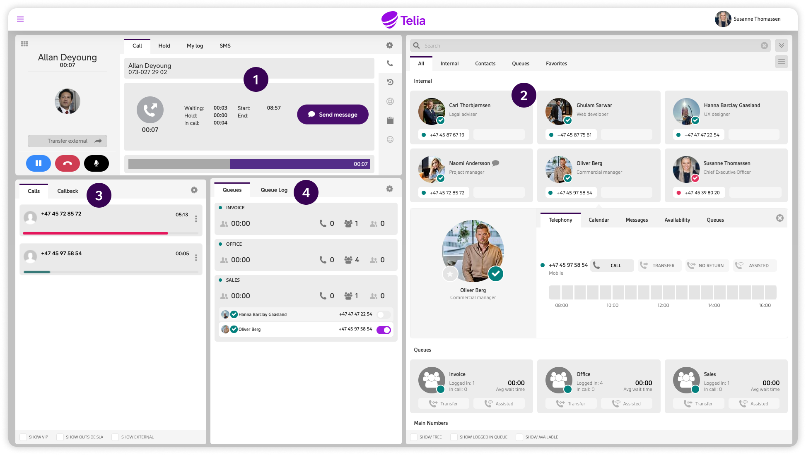
Task: Enable Show Outside SLA checkbox
Action: [x=60, y=437]
